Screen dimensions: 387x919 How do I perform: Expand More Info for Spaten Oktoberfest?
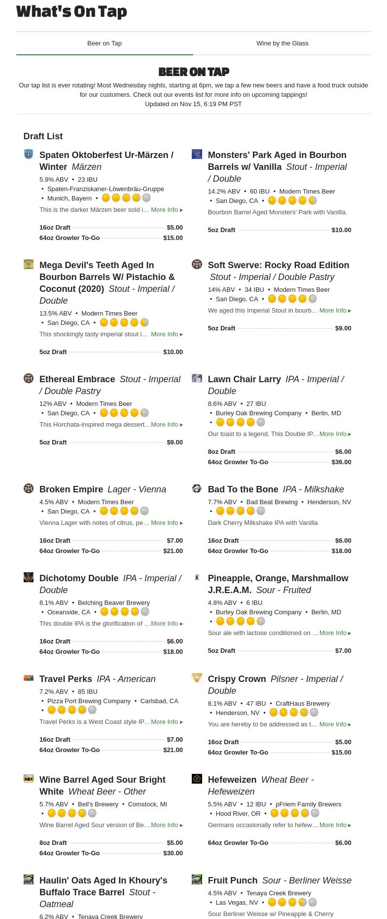(167, 210)
